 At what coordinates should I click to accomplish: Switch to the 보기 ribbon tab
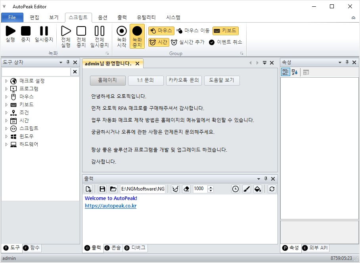coord(54,17)
